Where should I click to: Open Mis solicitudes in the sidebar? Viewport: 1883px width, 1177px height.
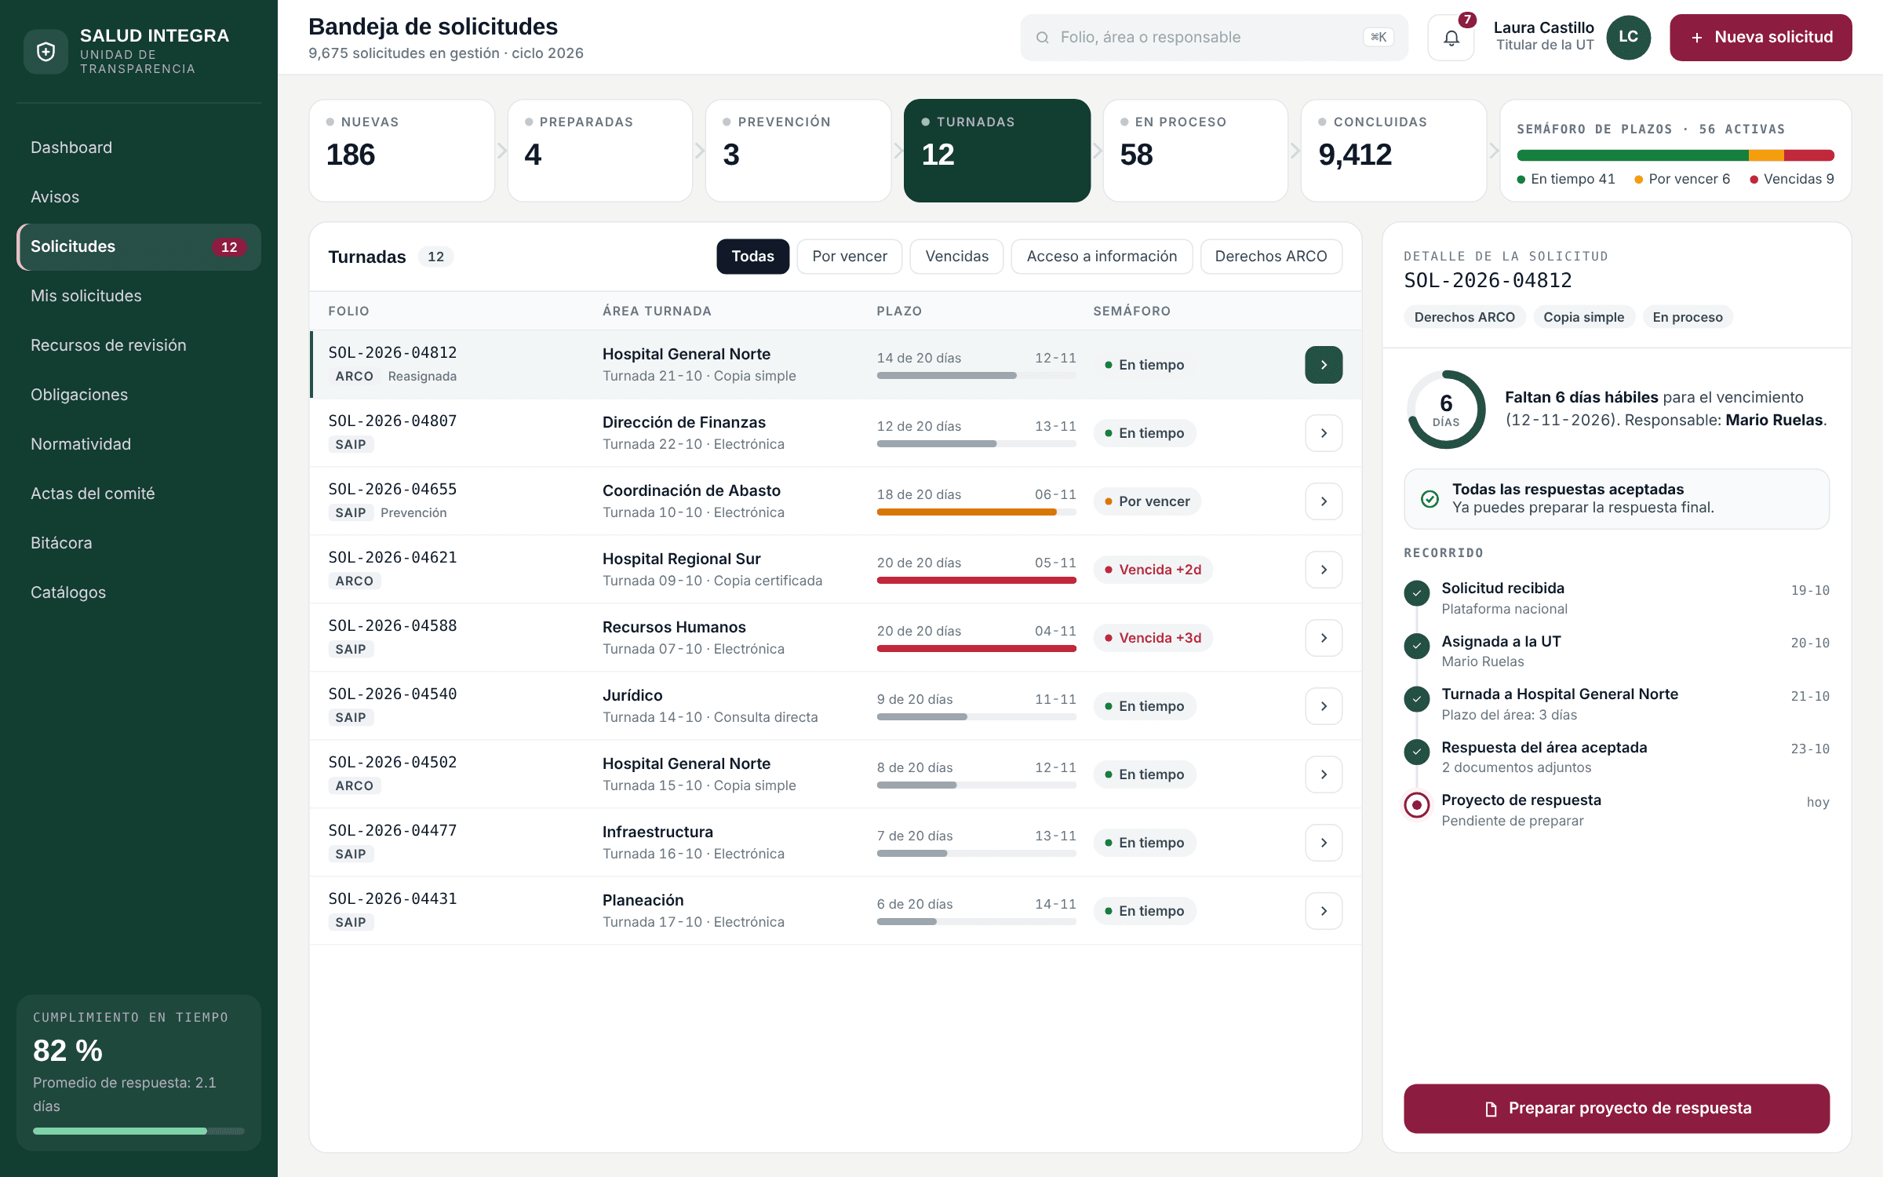point(139,296)
